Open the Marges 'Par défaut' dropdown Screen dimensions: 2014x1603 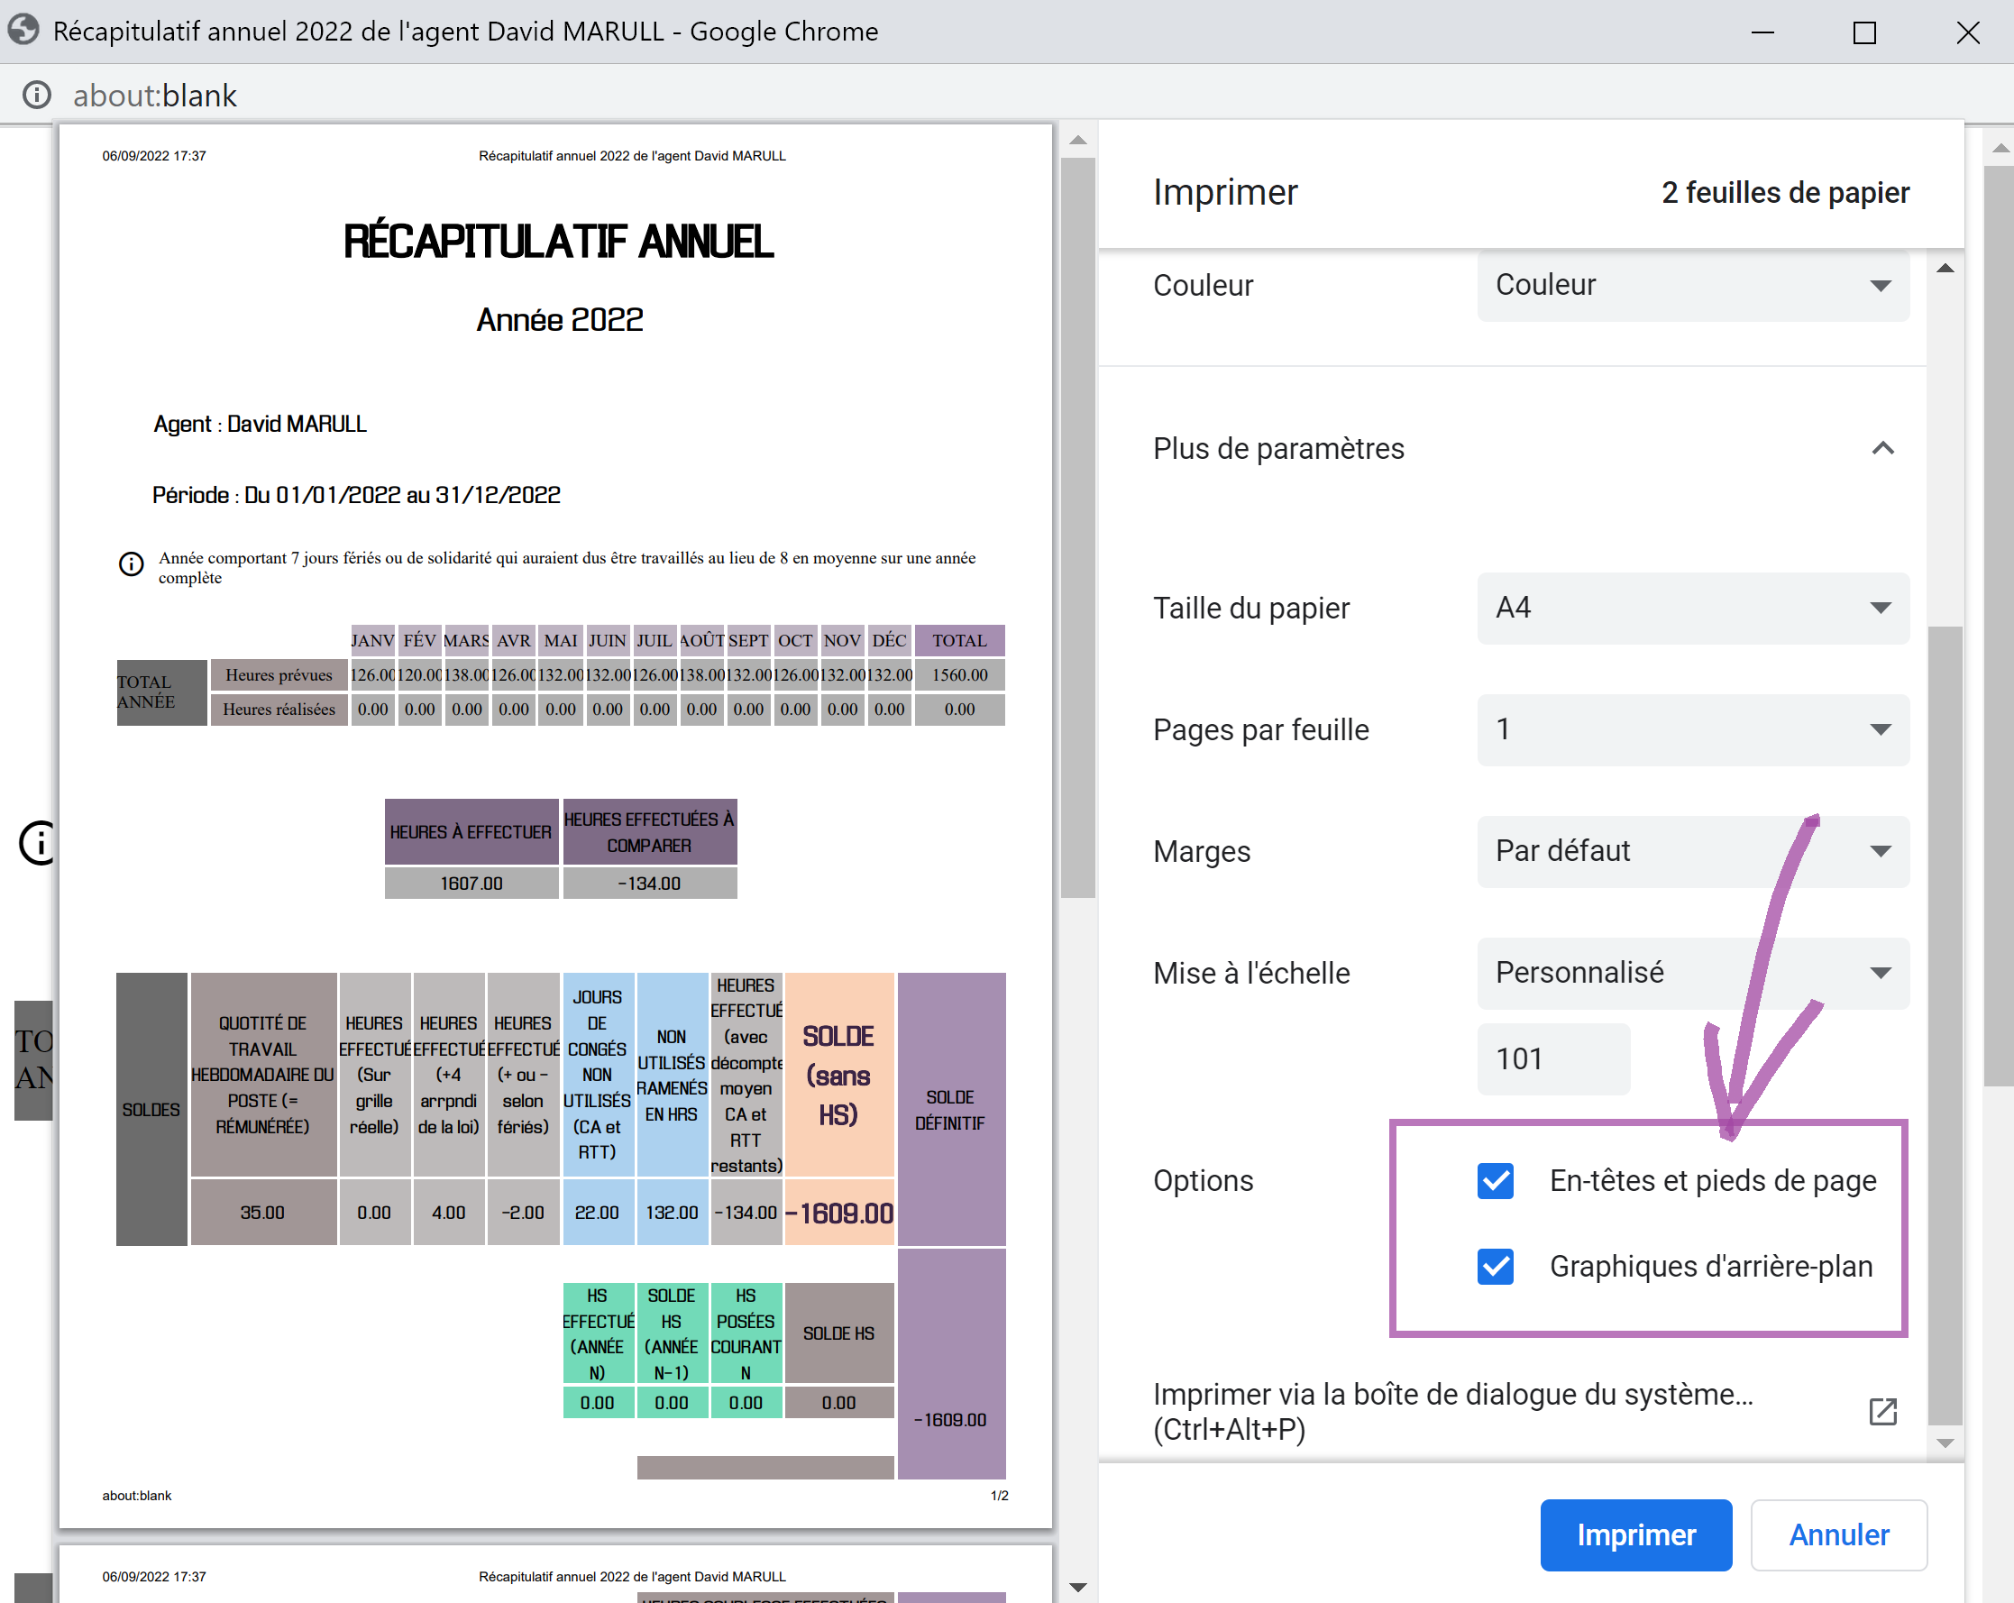[x=1693, y=851]
